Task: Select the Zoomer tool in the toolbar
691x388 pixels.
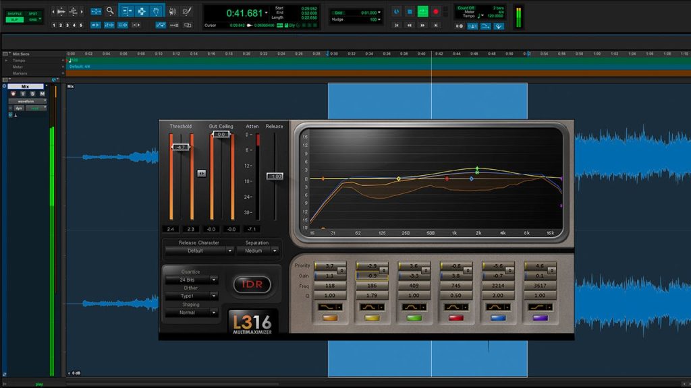Action: [x=110, y=11]
